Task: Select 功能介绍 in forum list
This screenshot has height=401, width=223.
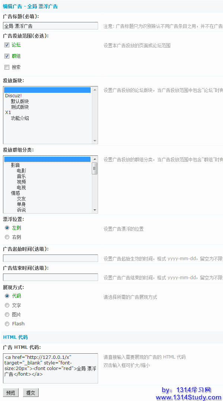Action: coord(20,118)
